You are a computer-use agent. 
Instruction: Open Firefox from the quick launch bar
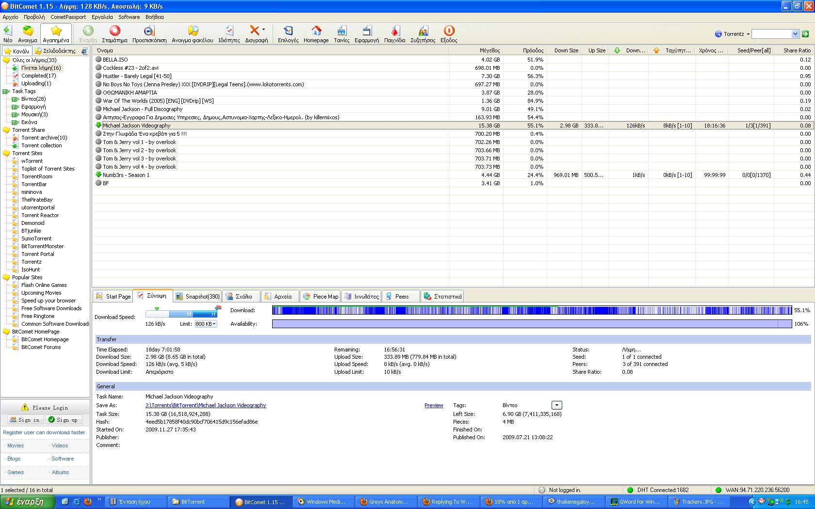(x=88, y=502)
